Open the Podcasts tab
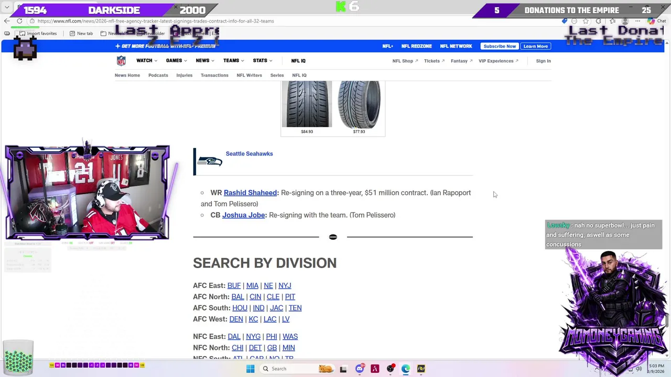 pos(158,75)
